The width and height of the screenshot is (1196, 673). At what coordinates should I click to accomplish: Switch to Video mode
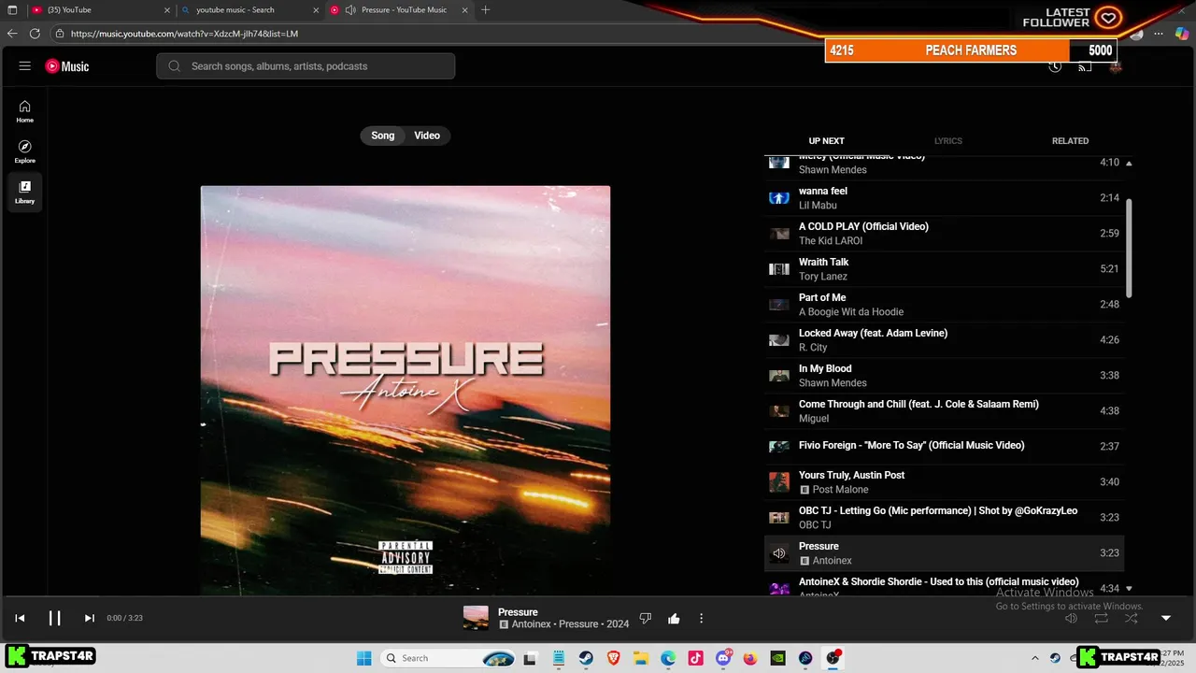[x=427, y=136]
